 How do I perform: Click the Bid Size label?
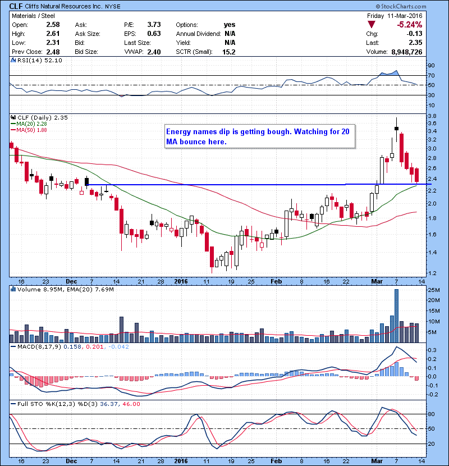tap(86, 52)
